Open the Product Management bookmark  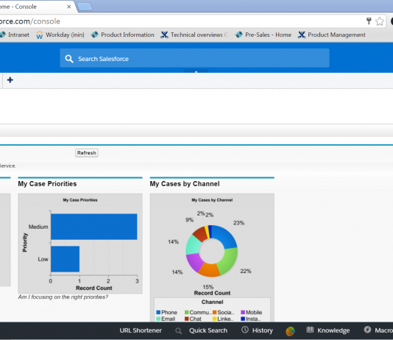click(x=332, y=35)
